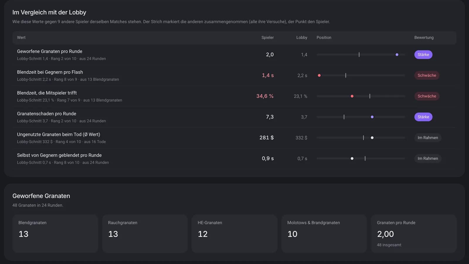Click the red player dot on Blendzeit bei Gegnern bar
This screenshot has width=469, height=264.
319,75
